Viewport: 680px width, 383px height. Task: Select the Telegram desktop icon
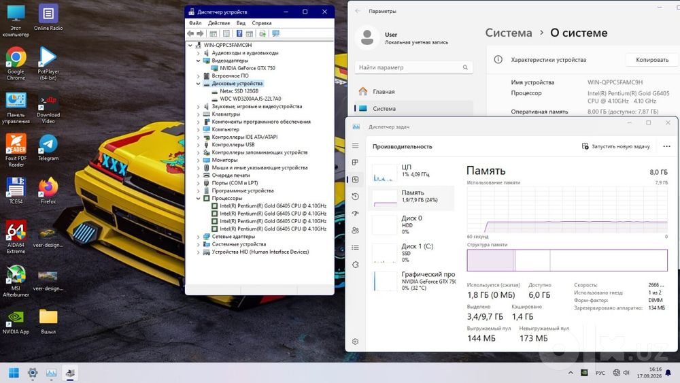pyautogui.click(x=48, y=148)
